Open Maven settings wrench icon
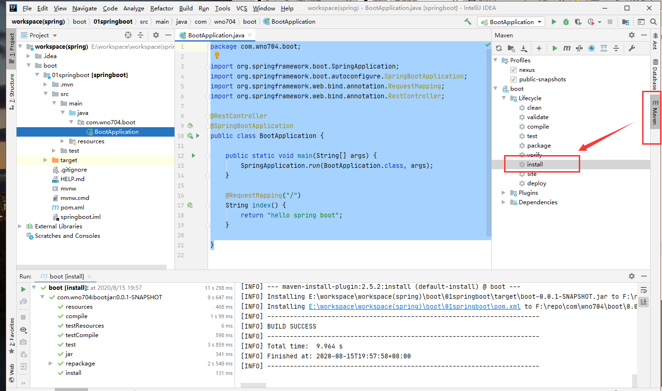Image resolution: width=662 pixels, height=391 pixels. point(632,48)
